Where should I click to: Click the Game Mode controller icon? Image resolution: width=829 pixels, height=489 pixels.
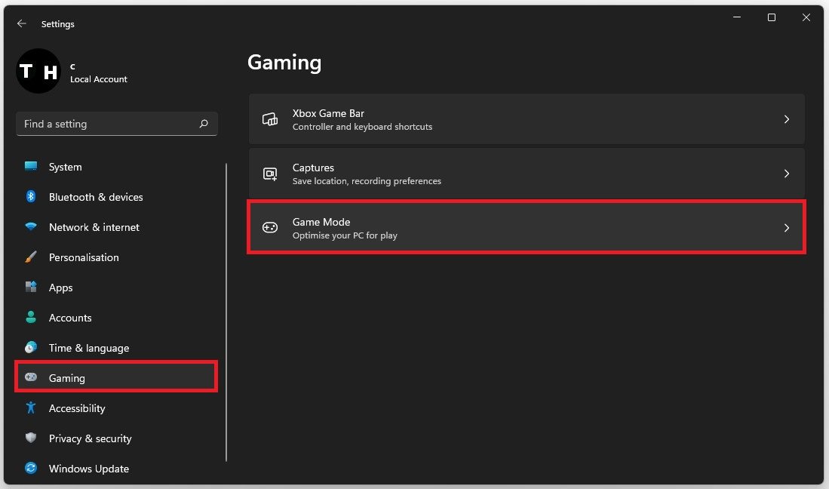click(269, 228)
